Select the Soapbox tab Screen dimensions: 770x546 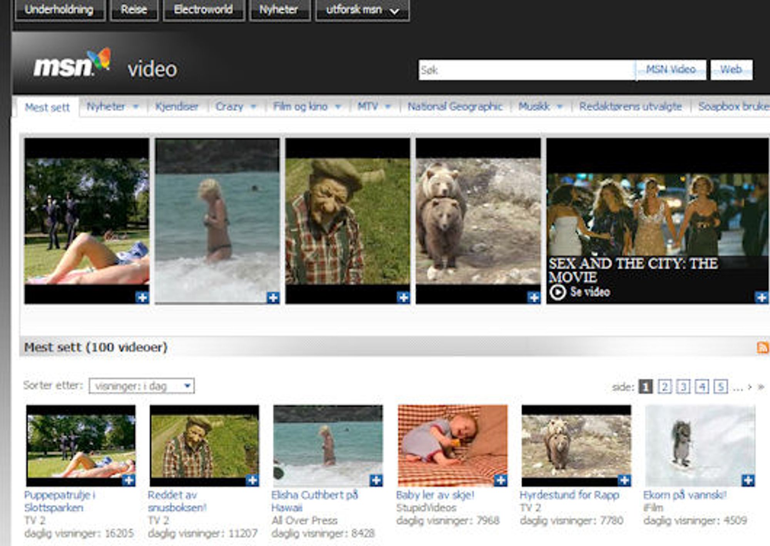[x=733, y=107]
